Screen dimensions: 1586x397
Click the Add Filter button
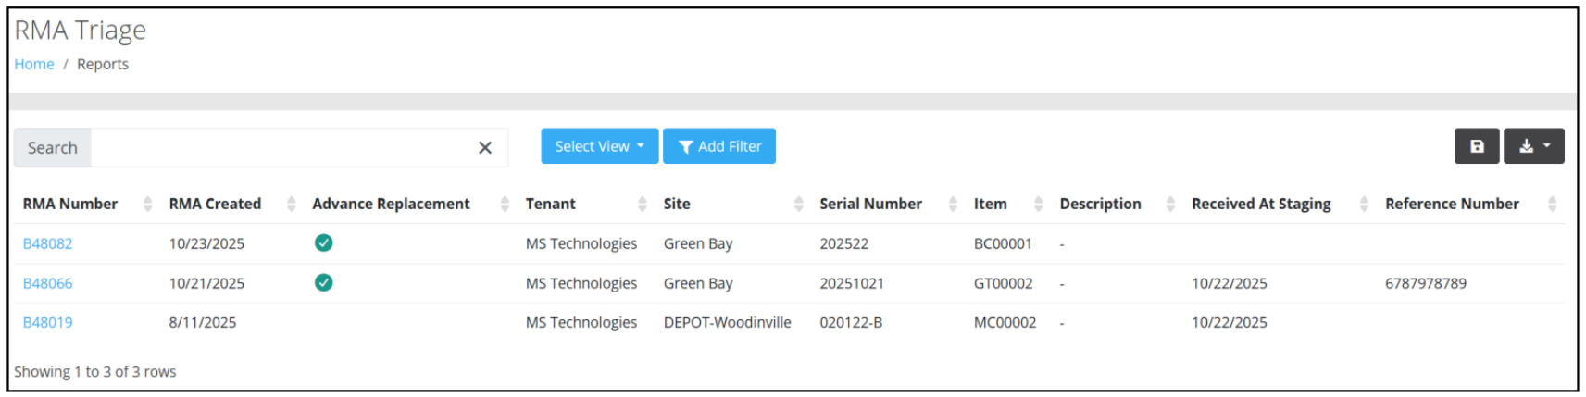pos(719,146)
